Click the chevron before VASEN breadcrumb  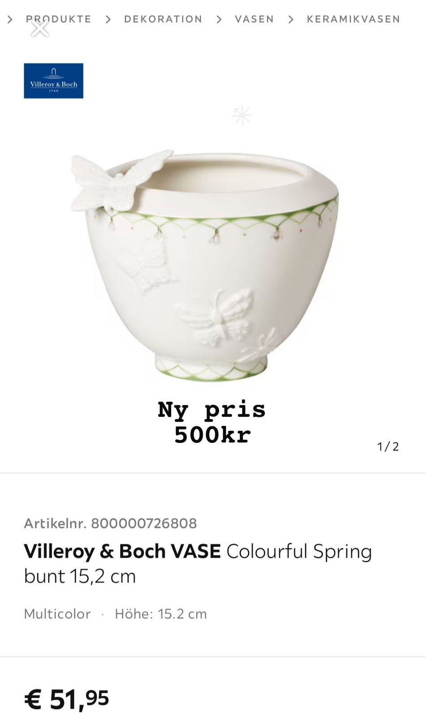point(219,19)
